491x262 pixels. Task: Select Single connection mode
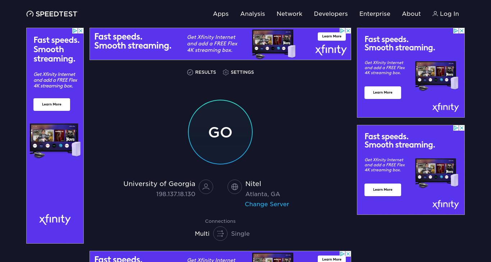point(240,234)
